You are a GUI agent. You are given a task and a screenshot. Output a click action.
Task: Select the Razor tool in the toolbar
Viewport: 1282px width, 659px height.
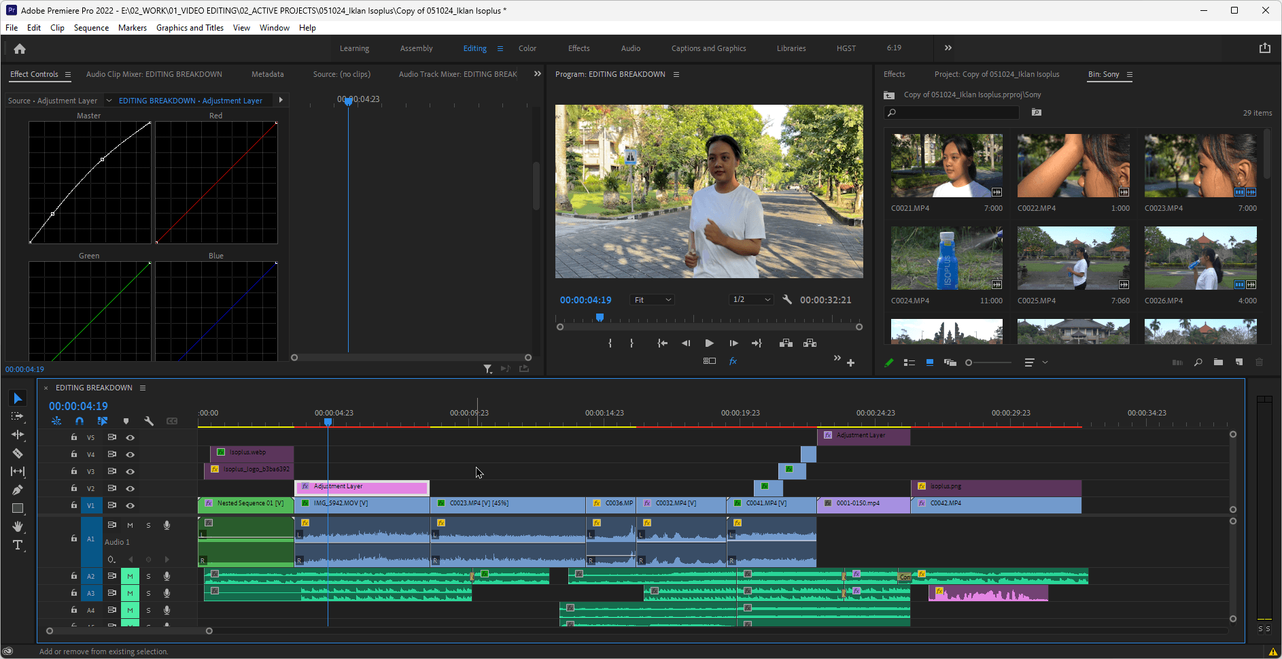[x=18, y=453]
